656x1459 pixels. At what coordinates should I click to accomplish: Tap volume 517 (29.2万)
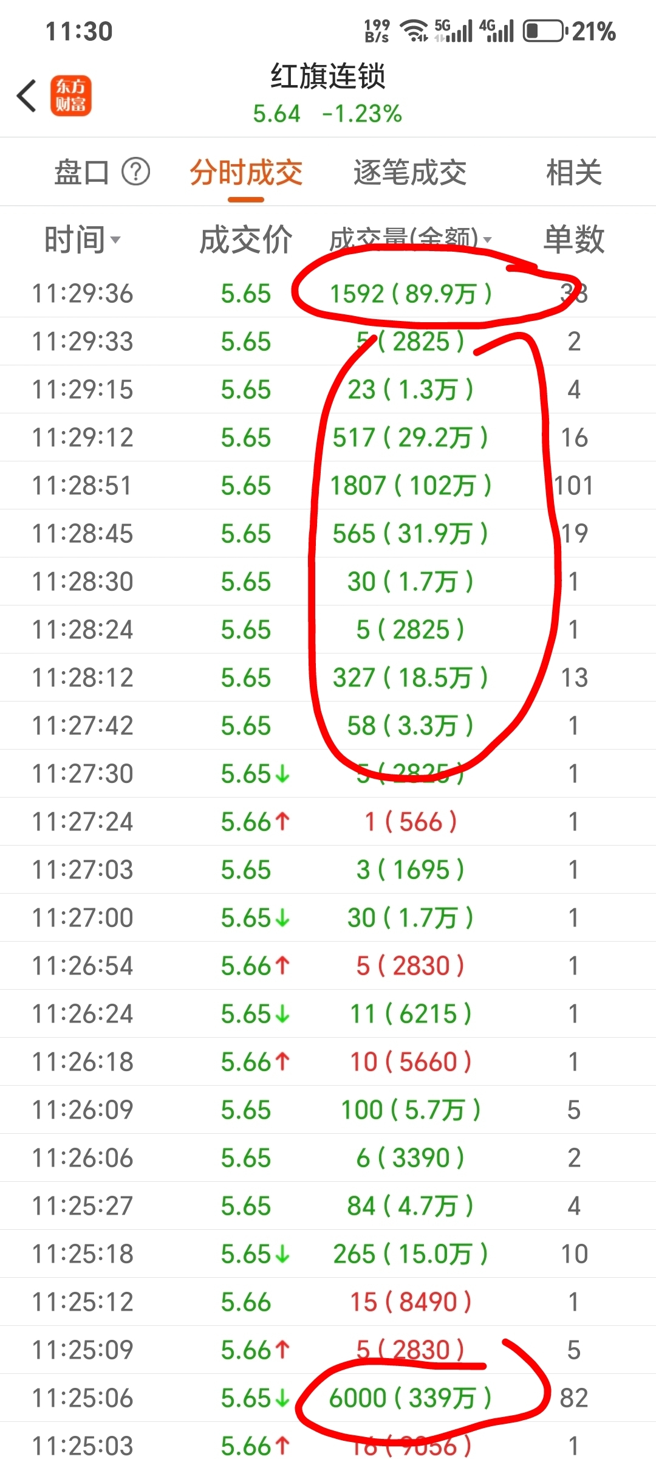pyautogui.click(x=411, y=438)
